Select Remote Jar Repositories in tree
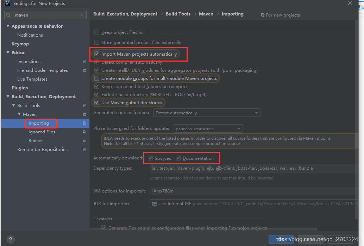The height and width of the screenshot is (246, 364). [x=42, y=150]
